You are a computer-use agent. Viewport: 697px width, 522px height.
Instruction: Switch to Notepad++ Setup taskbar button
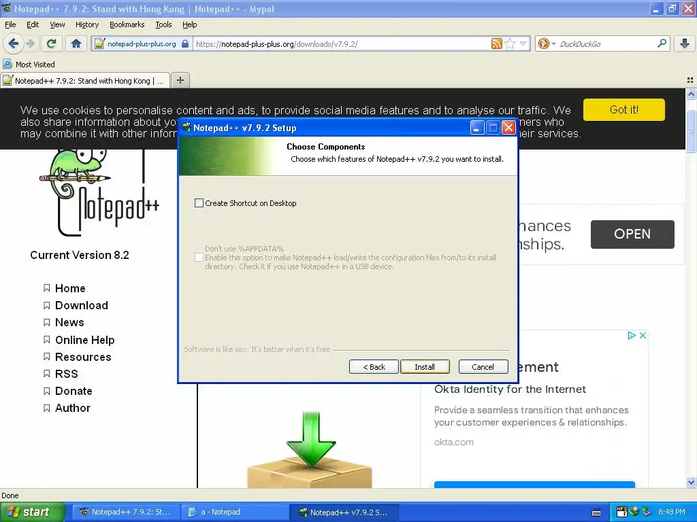point(344,512)
